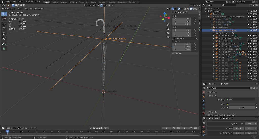Hide the Camera using its eye icon

[x=251, y=14]
